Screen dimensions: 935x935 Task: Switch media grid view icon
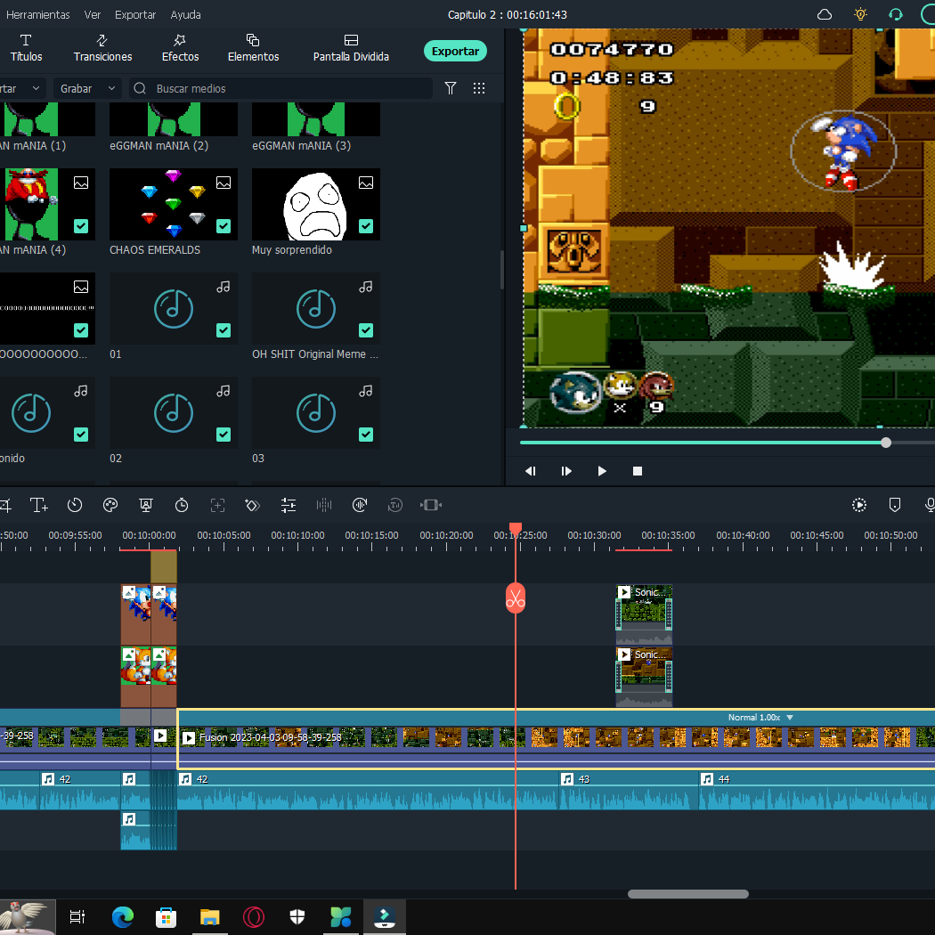tap(479, 88)
